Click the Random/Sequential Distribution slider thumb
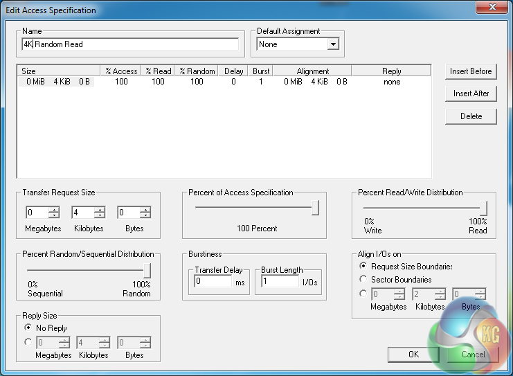The image size is (513, 376). (x=147, y=270)
